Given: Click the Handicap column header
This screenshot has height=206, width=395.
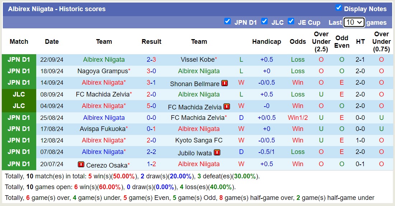Looking at the screenshot, I should (267, 42).
